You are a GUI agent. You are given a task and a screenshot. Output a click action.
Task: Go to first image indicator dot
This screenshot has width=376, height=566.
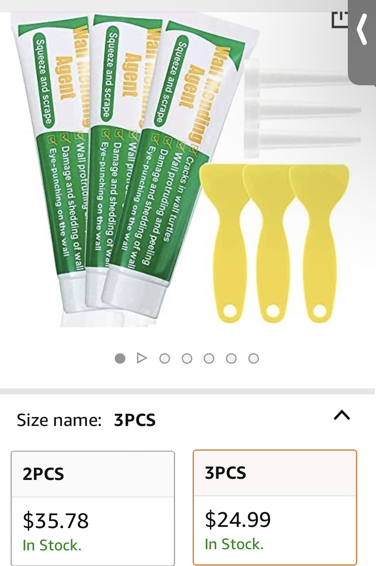coord(120,358)
